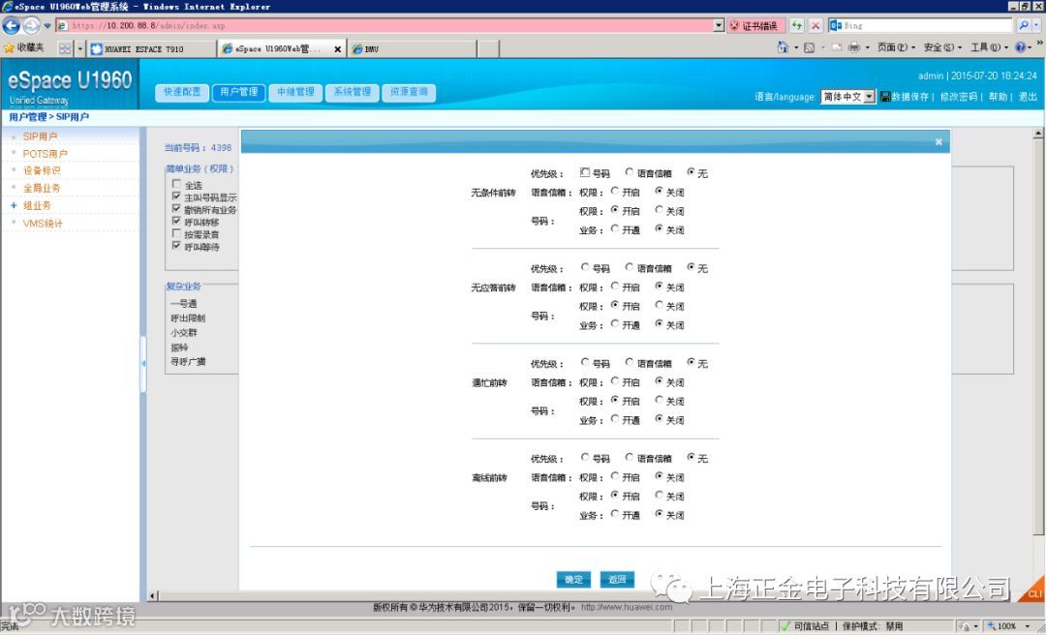Viewport: 1046px width, 635px height.
Task: Click the RSS feeds icon in command bar
Action: (809, 48)
